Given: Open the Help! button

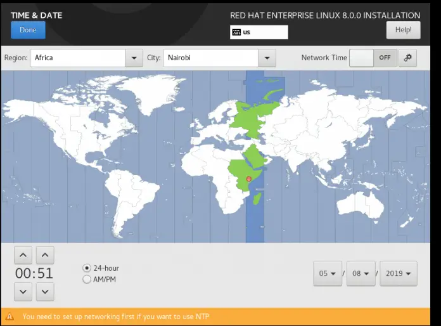Looking at the screenshot, I should pyautogui.click(x=403, y=30).
